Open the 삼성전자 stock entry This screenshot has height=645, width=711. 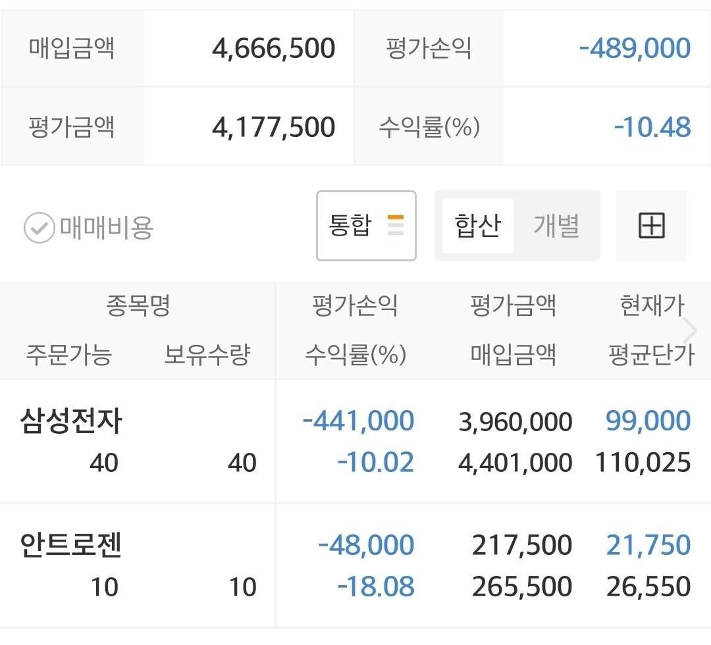(72, 421)
